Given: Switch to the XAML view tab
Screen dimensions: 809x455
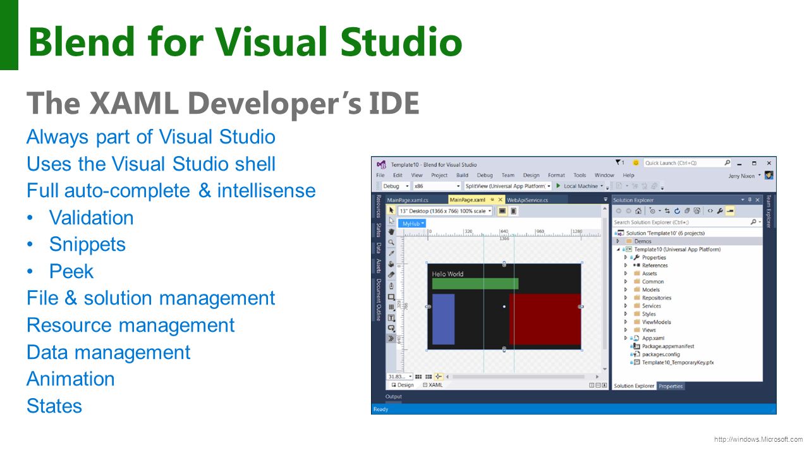Looking at the screenshot, I should [433, 385].
